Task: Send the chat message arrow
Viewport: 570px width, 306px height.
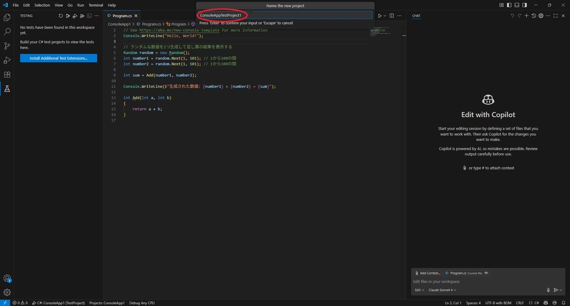Action: click(556, 290)
